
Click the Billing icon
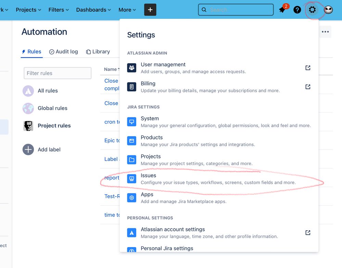132,87
